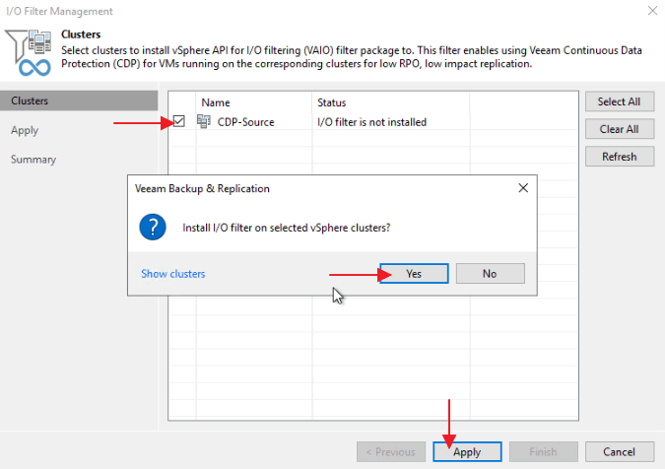Sort by the Name column header
Screen dimensions: 665x469
point(253,102)
